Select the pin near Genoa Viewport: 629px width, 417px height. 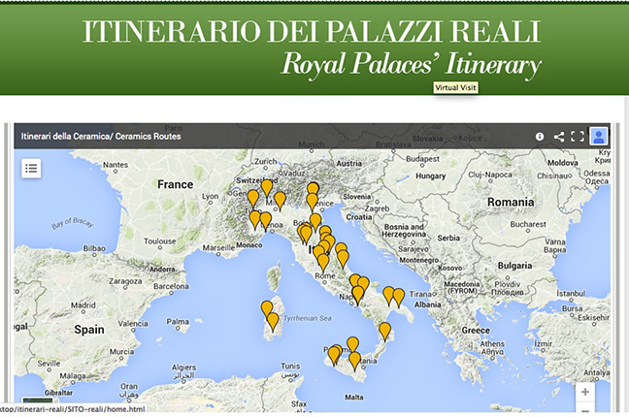(x=265, y=222)
